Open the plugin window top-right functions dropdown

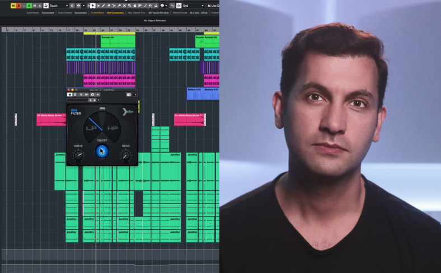point(135,95)
